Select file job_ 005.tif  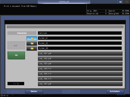point(80,74)
